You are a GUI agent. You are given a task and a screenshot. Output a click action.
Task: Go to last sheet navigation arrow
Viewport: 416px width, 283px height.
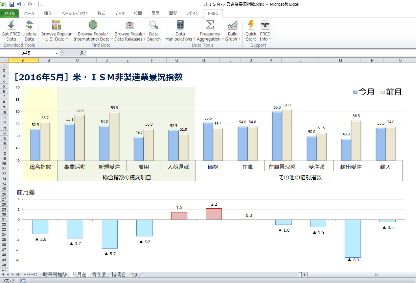18,275
